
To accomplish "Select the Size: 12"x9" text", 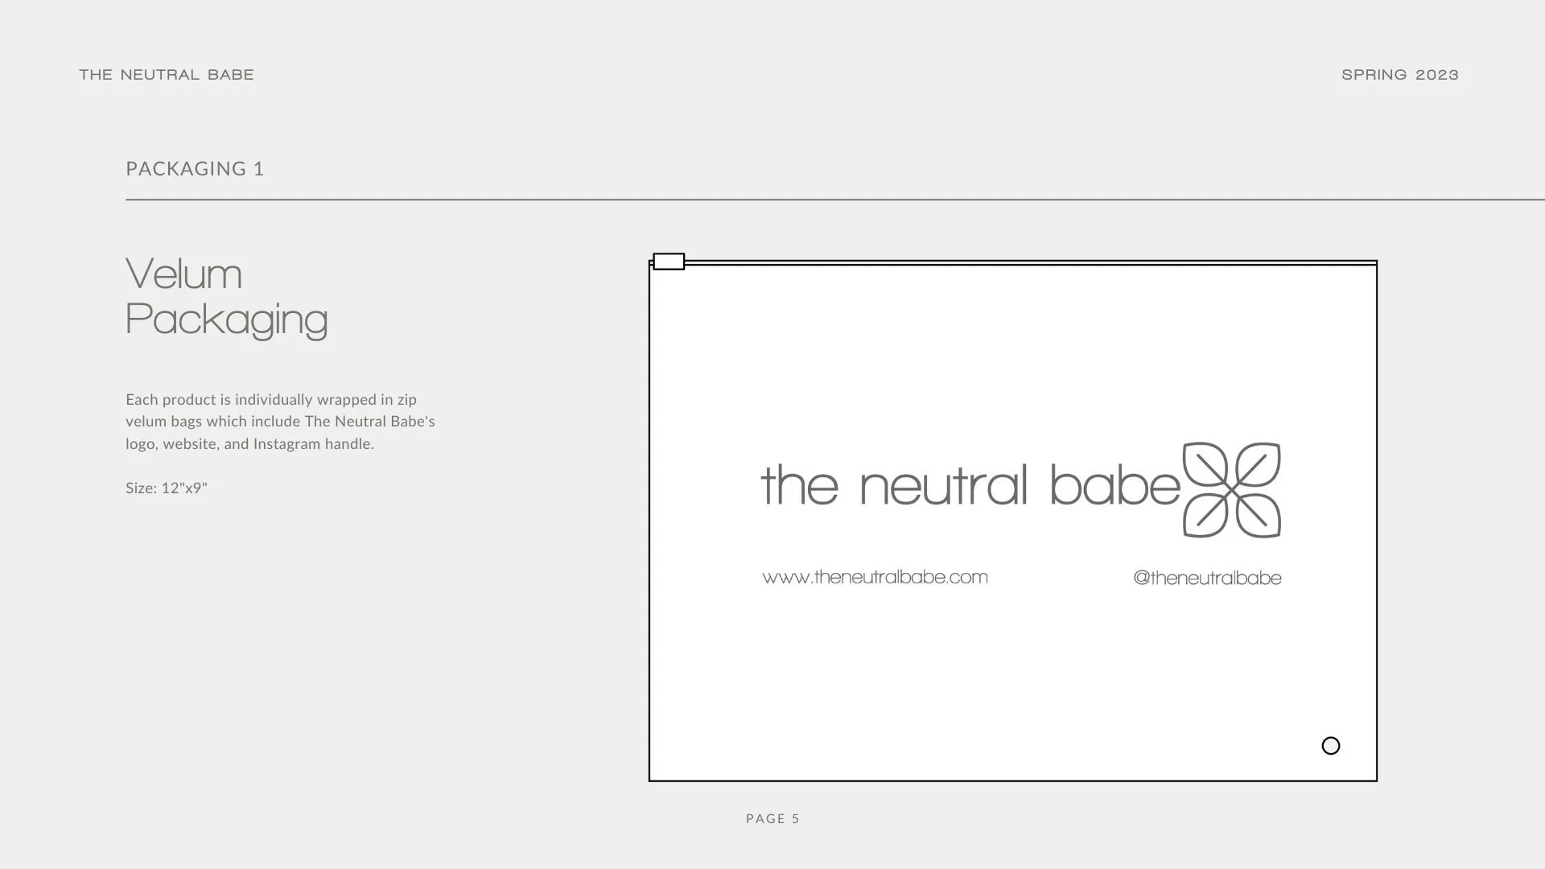I will pos(167,488).
